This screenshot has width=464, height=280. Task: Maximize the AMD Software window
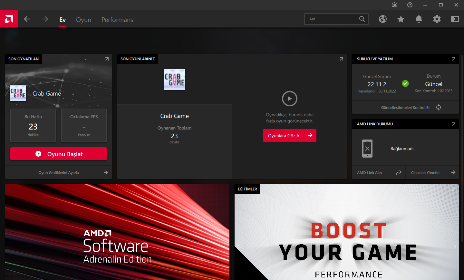441,5
